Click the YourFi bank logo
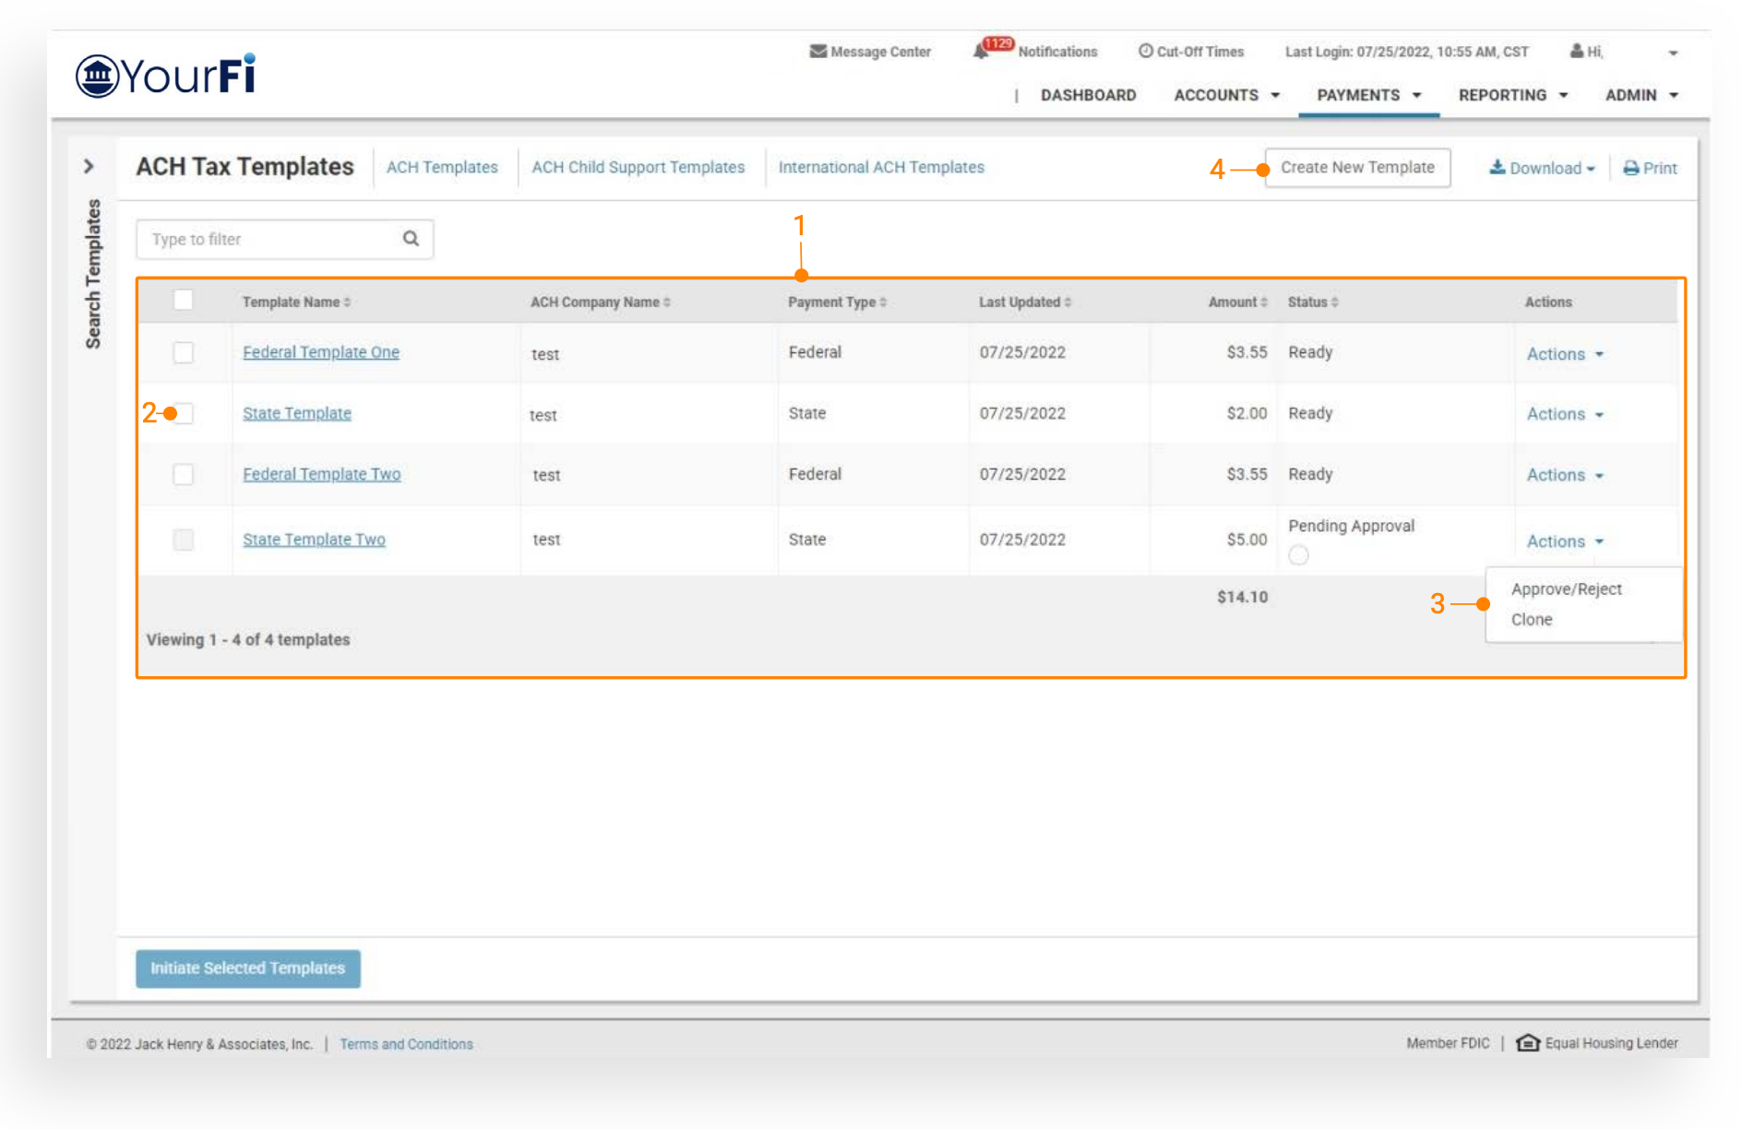The width and height of the screenshot is (1742, 1129). click(166, 75)
